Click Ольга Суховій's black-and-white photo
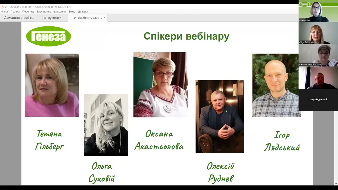The width and height of the screenshot is (338, 190). 106,125
